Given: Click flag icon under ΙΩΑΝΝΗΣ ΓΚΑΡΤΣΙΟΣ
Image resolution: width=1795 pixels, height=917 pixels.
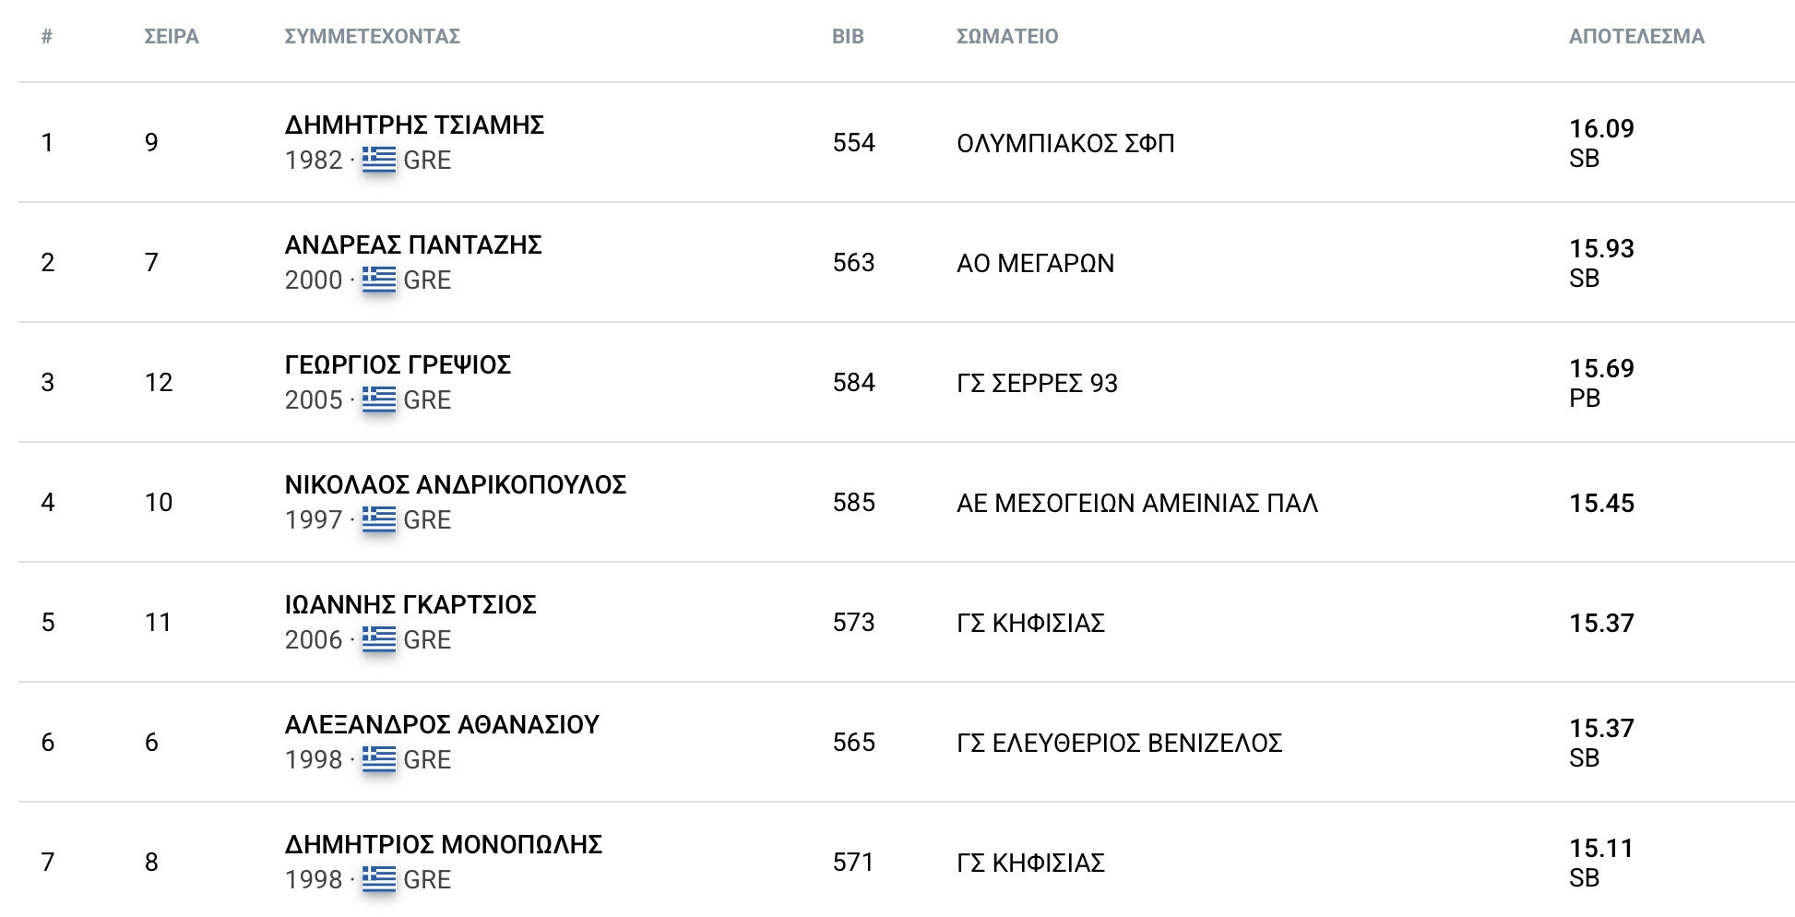Looking at the screenshot, I should coord(378,639).
